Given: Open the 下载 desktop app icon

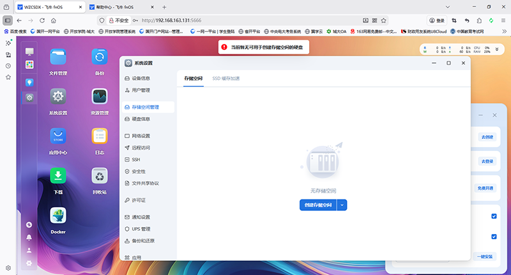Looking at the screenshot, I should point(58,176).
